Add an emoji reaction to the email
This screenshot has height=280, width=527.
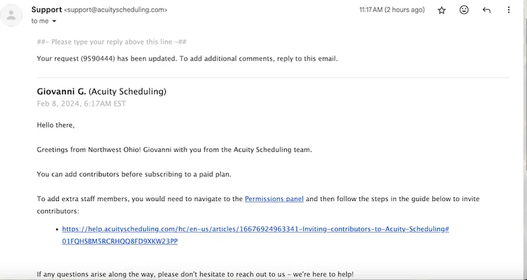[464, 10]
